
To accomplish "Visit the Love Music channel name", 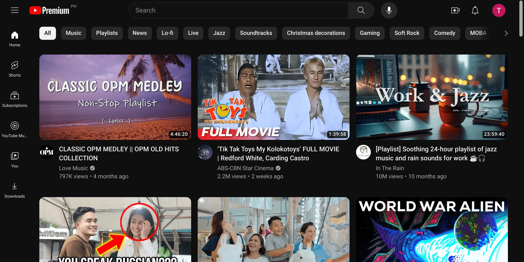I will [x=73, y=168].
